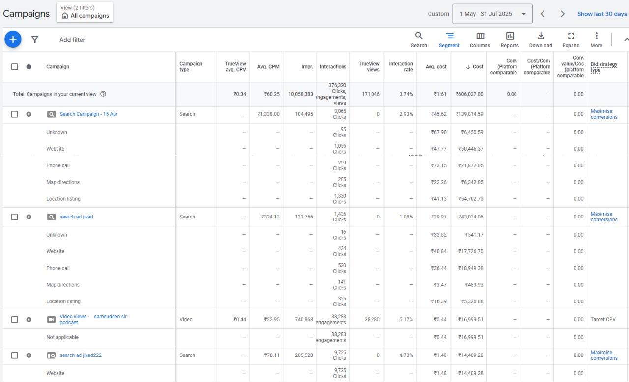The image size is (629, 382).
Task: Open the custom date range dropdown
Action: pos(492,14)
